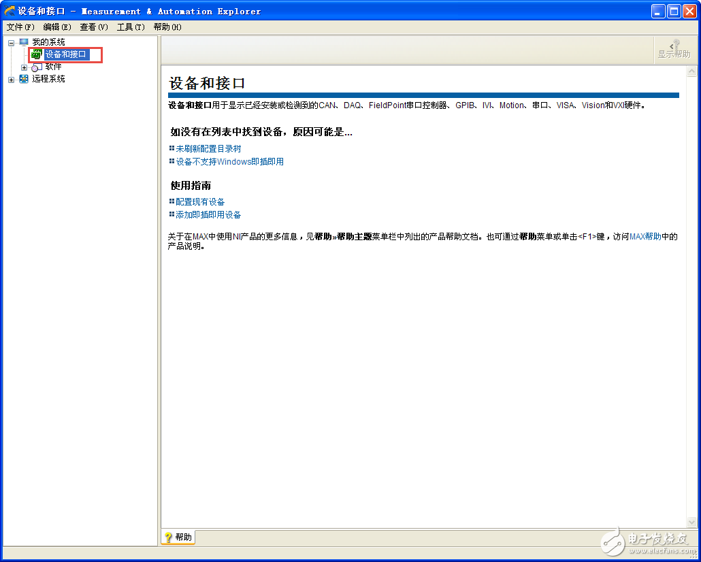Open the 查看(V) menu
Viewport: 701px width, 562px height.
pos(94,27)
